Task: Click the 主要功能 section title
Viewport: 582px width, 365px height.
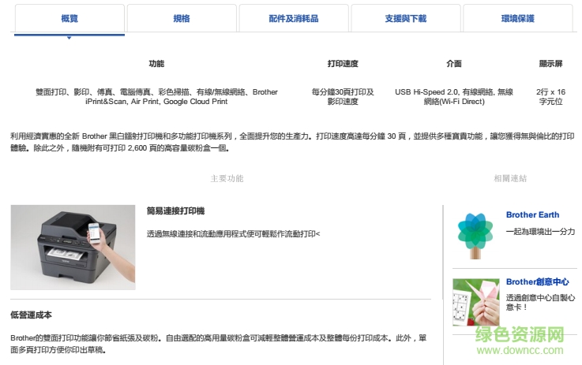Action: tap(227, 179)
